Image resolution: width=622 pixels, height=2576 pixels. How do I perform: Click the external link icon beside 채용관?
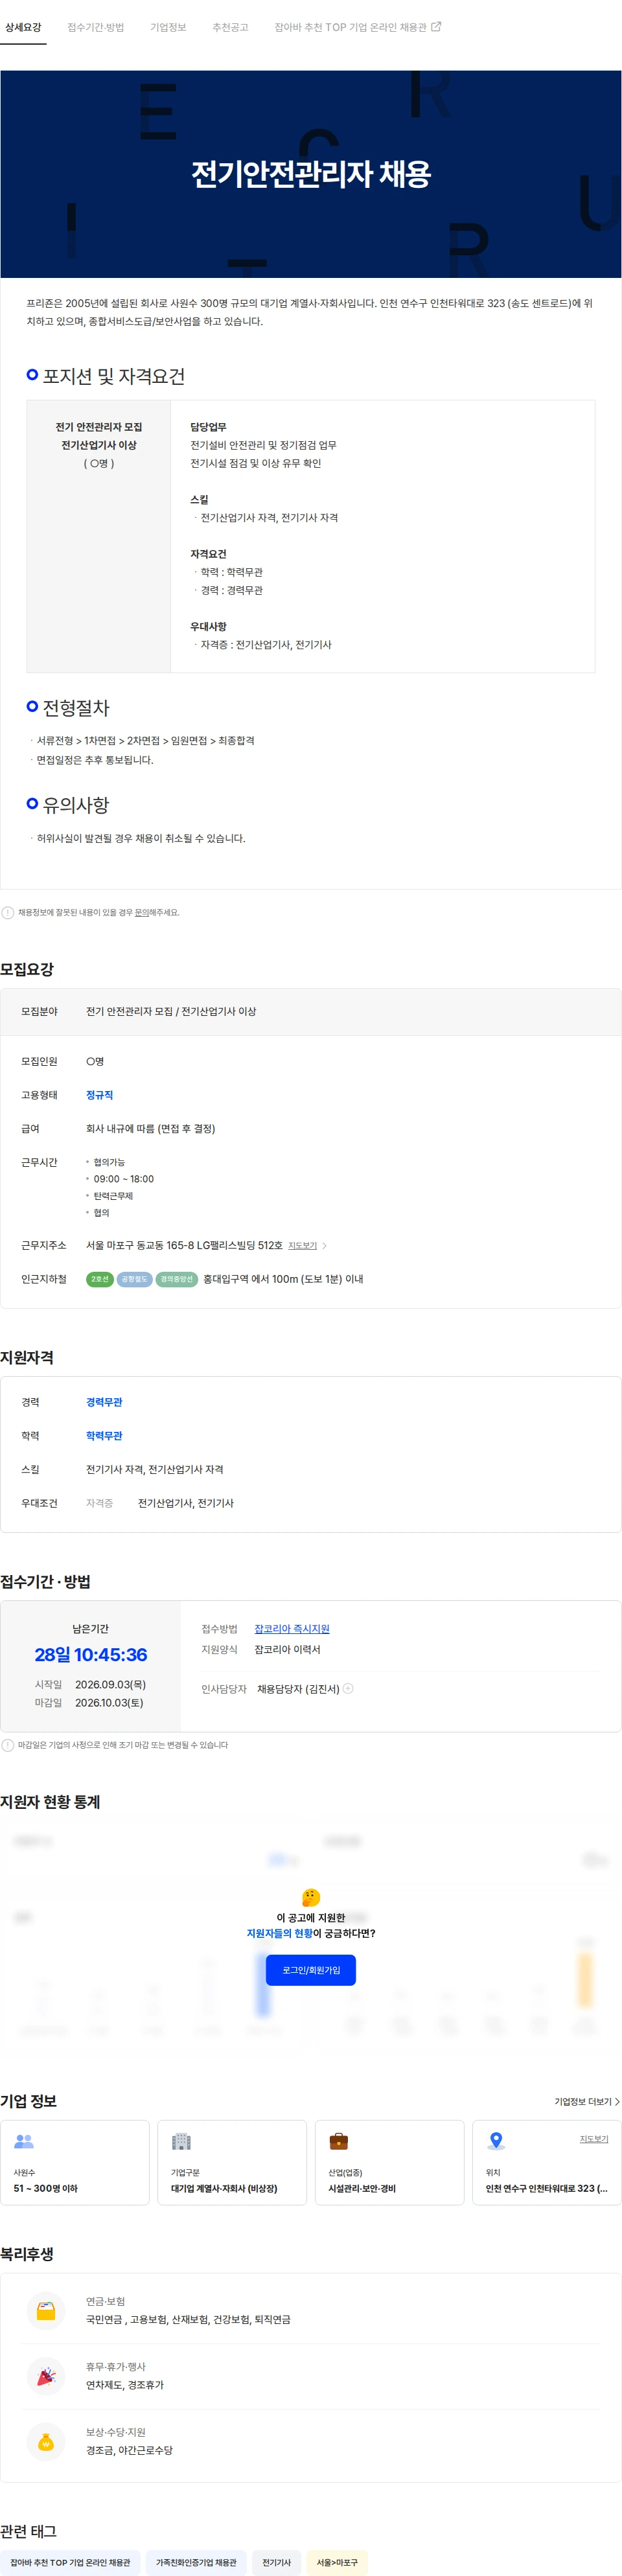pos(436,27)
